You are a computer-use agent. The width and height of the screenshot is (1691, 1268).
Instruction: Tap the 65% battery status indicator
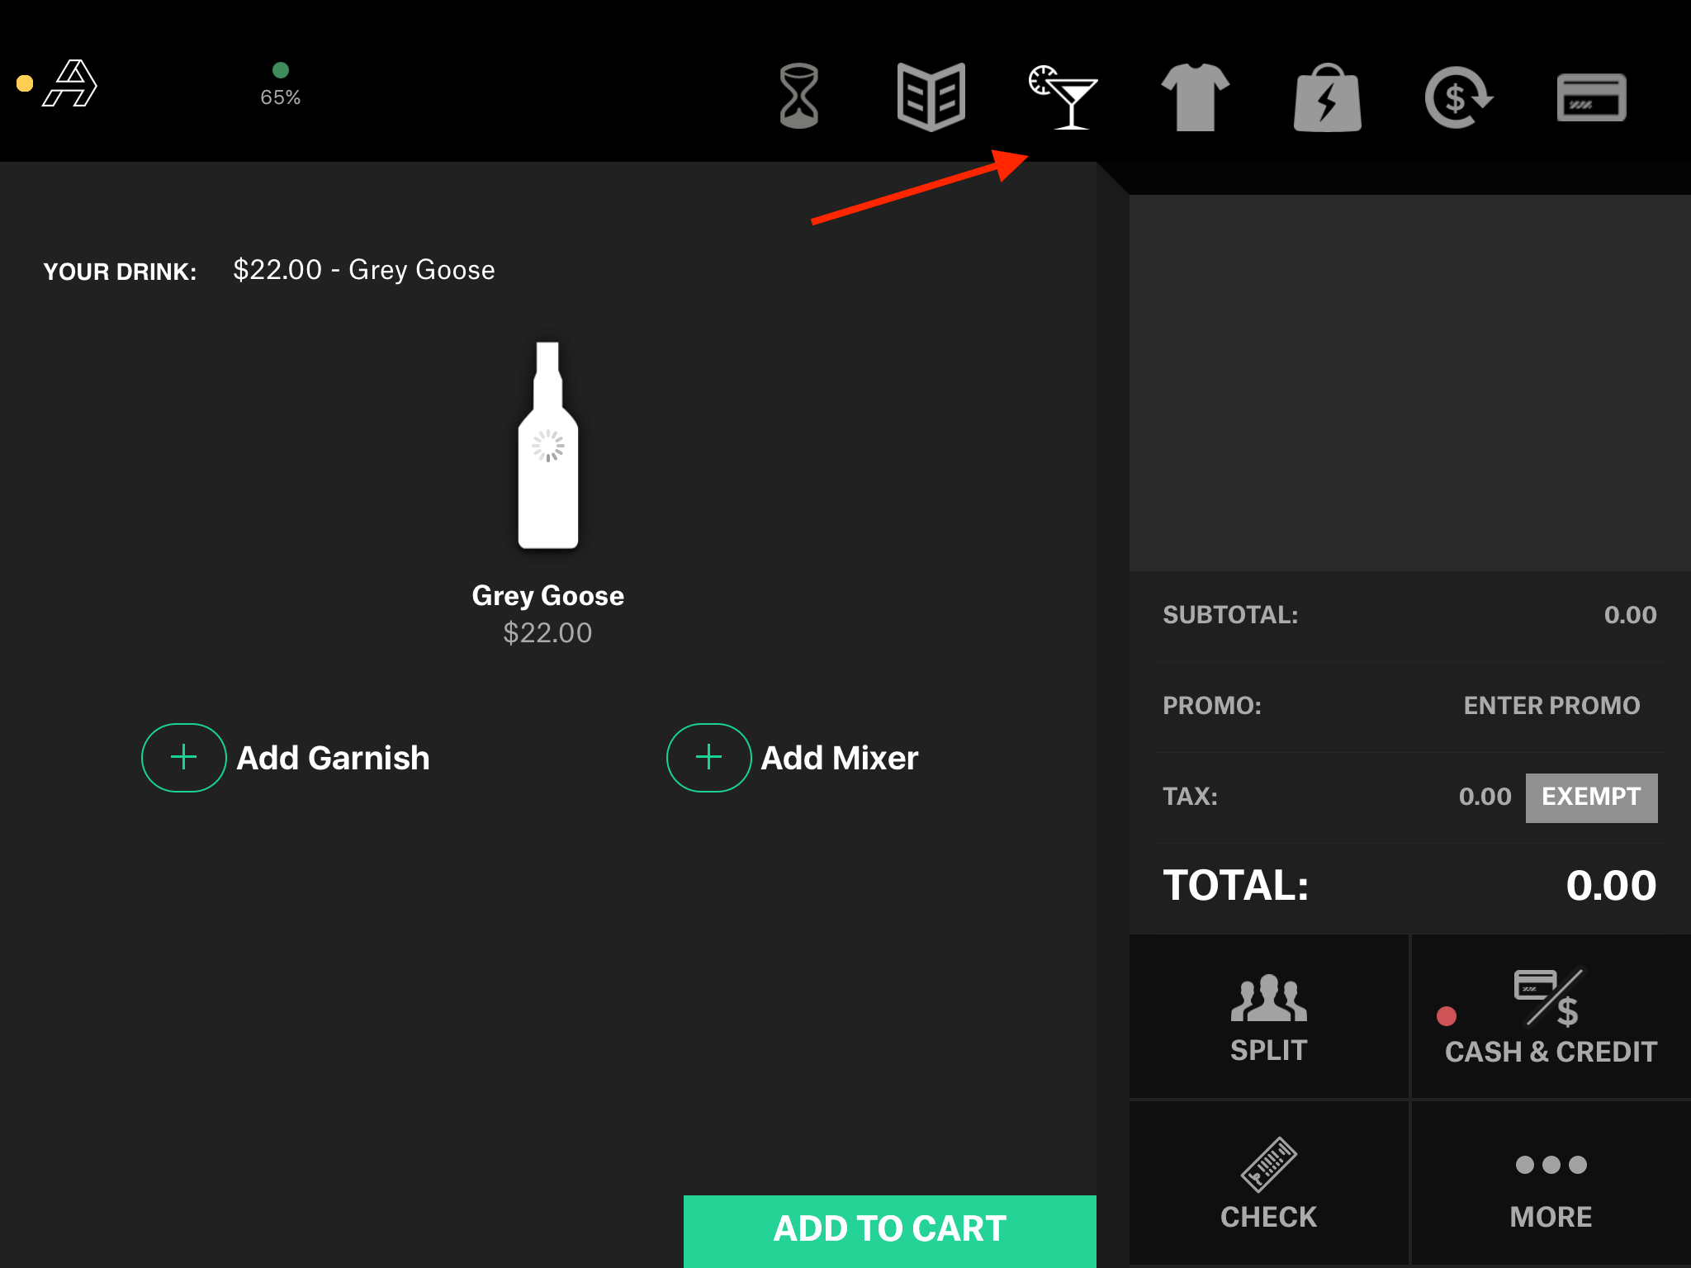click(x=280, y=85)
